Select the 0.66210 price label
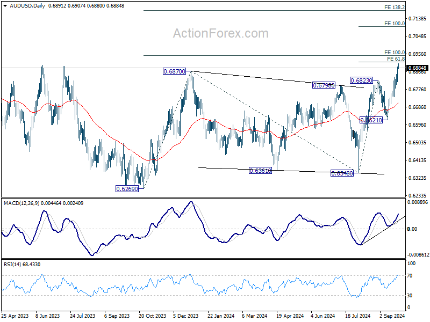 (x=371, y=120)
